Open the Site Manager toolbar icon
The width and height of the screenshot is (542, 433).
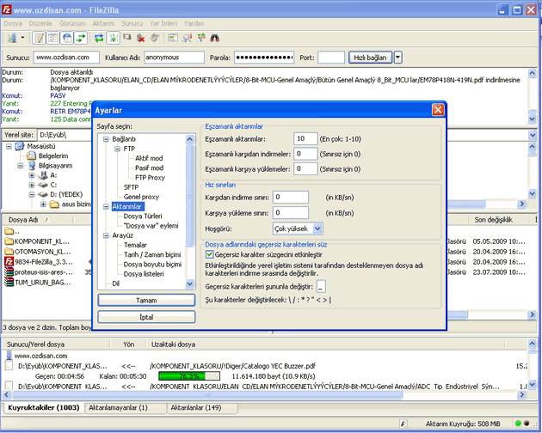[12, 38]
